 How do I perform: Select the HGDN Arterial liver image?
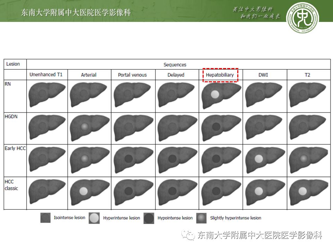(x=89, y=128)
